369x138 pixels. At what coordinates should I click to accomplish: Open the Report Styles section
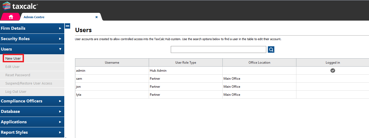32,132
